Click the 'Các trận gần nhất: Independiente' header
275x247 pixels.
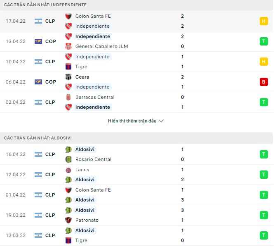pyautogui.click(x=45, y=5)
